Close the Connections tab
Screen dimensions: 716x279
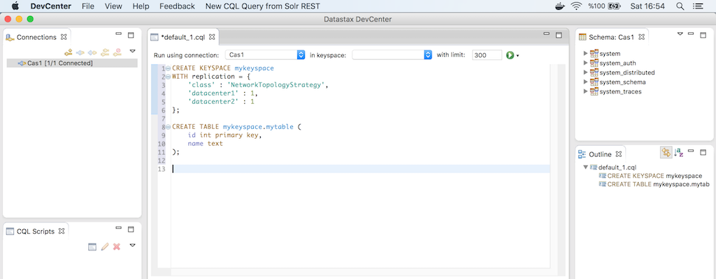(x=64, y=37)
